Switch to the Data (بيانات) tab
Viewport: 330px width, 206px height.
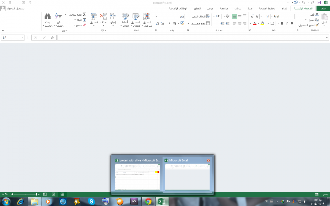point(238,9)
